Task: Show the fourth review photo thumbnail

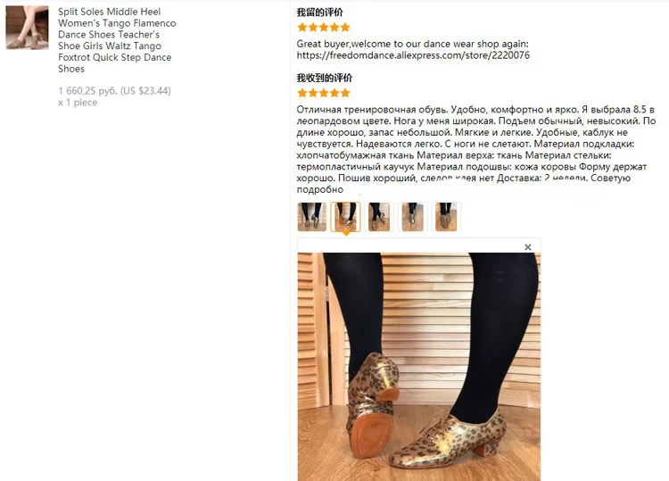Action: pos(413,217)
